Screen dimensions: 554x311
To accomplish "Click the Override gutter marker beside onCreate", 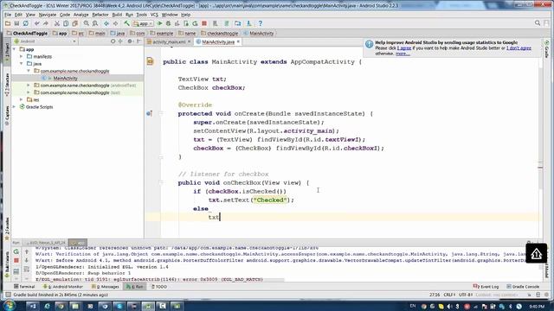I will (x=150, y=113).
